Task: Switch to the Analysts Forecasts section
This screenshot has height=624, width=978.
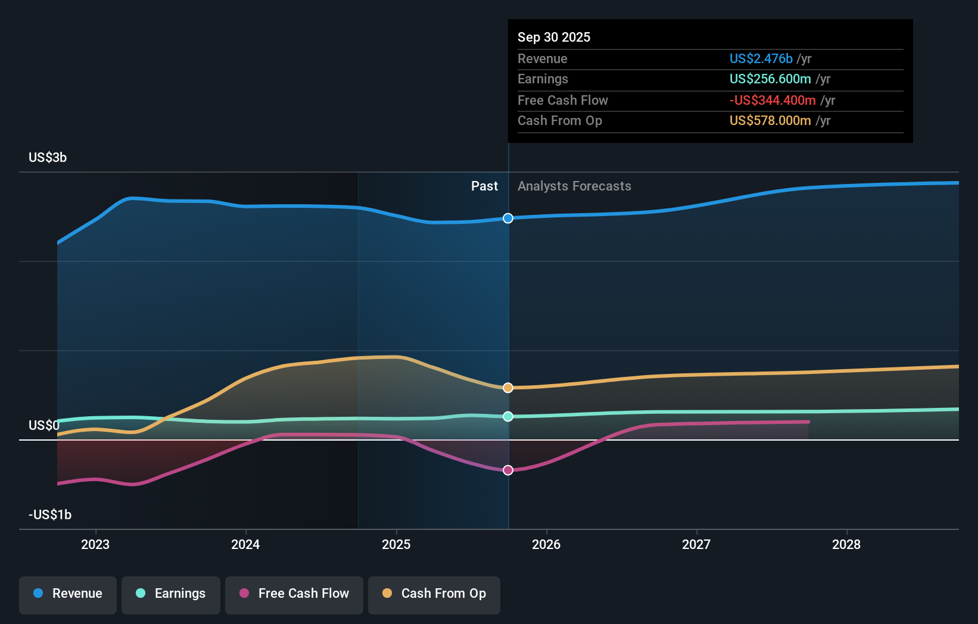Action: [x=574, y=186]
